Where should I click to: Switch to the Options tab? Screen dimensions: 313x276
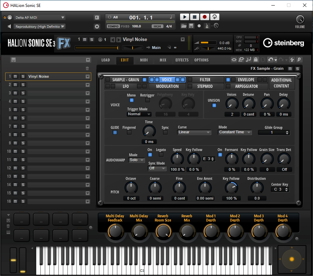click(201, 60)
